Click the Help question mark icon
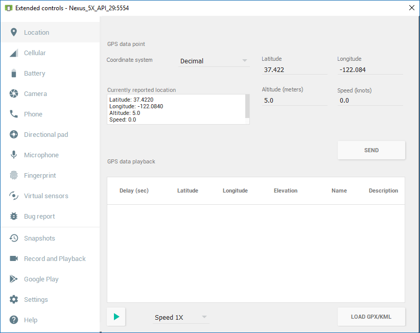The height and width of the screenshot is (333, 420). tap(14, 320)
